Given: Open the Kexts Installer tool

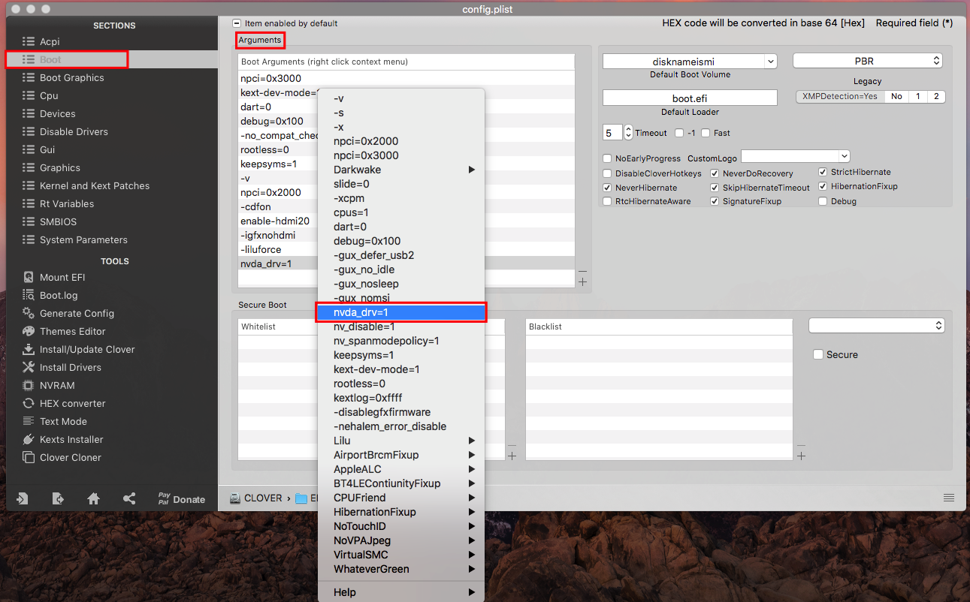Looking at the screenshot, I should click(x=71, y=439).
